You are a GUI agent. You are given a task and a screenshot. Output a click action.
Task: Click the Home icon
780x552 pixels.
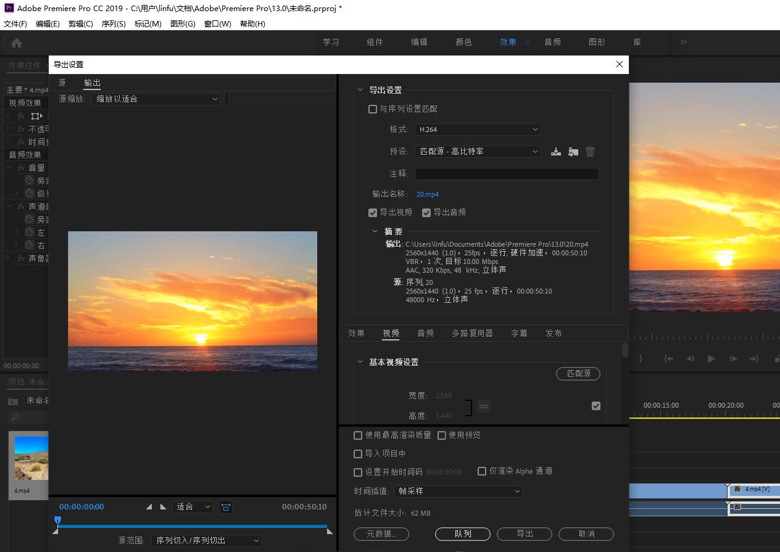pyautogui.click(x=17, y=43)
